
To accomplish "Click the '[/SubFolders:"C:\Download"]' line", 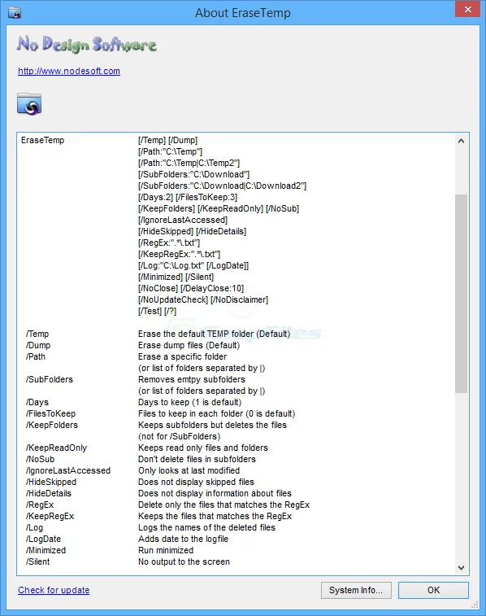I will pyautogui.click(x=193, y=174).
